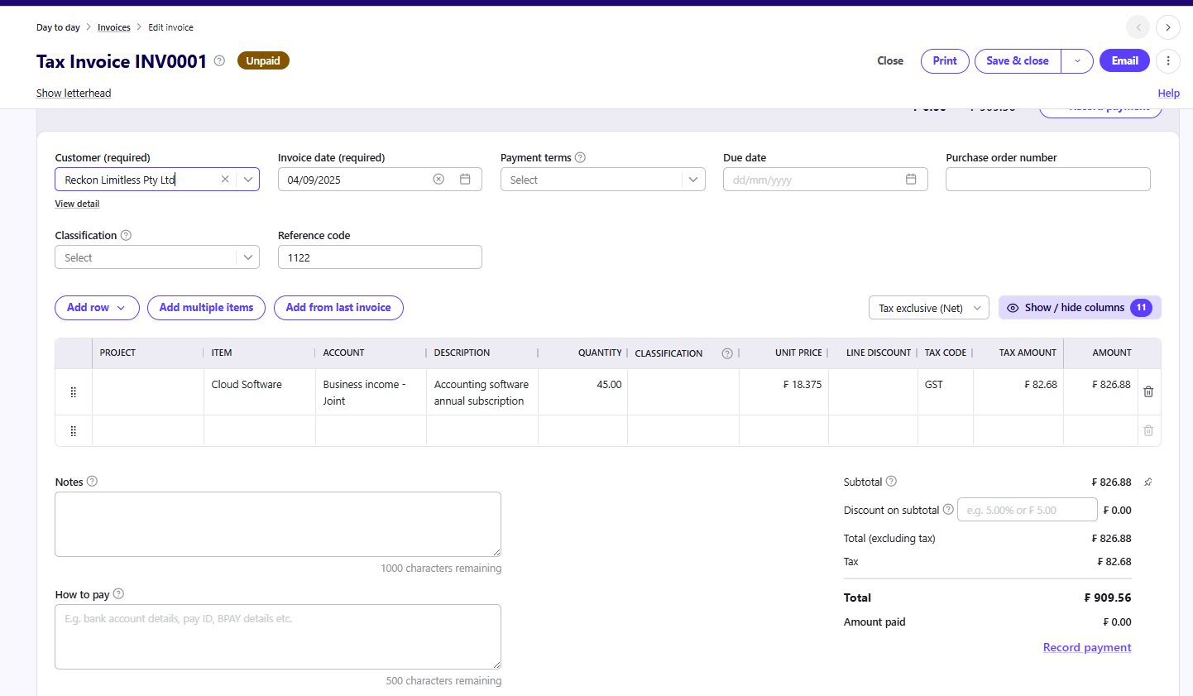Grab drag handle of empty row
Image resolution: width=1193 pixels, height=696 pixels.
click(74, 430)
